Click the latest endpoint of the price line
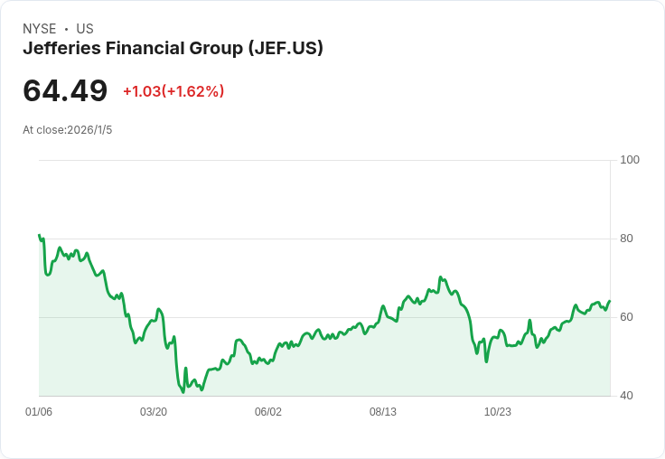 [x=610, y=301]
